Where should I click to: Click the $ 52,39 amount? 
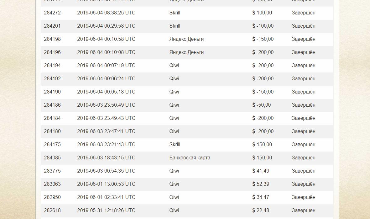click(261, 184)
